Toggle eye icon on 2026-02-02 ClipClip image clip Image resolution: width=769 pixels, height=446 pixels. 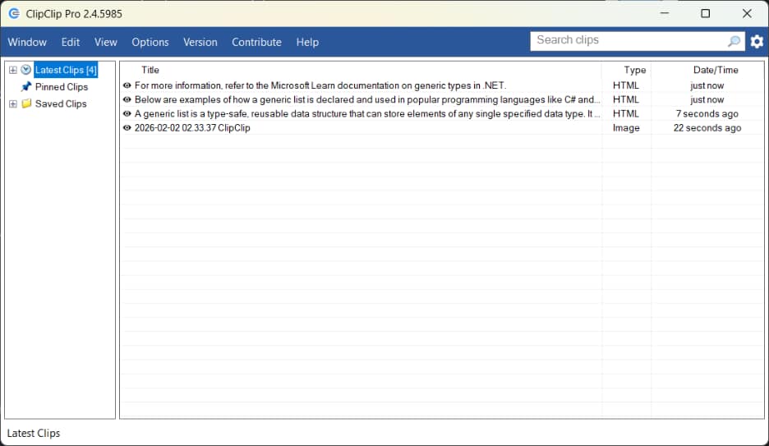pyautogui.click(x=127, y=128)
